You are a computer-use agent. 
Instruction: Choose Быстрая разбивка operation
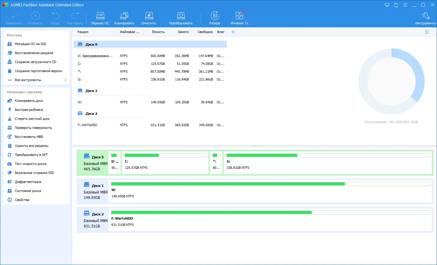pyautogui.click(x=29, y=110)
